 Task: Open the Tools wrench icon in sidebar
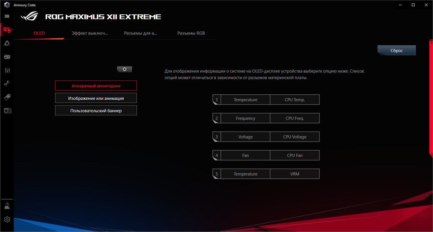7,84
